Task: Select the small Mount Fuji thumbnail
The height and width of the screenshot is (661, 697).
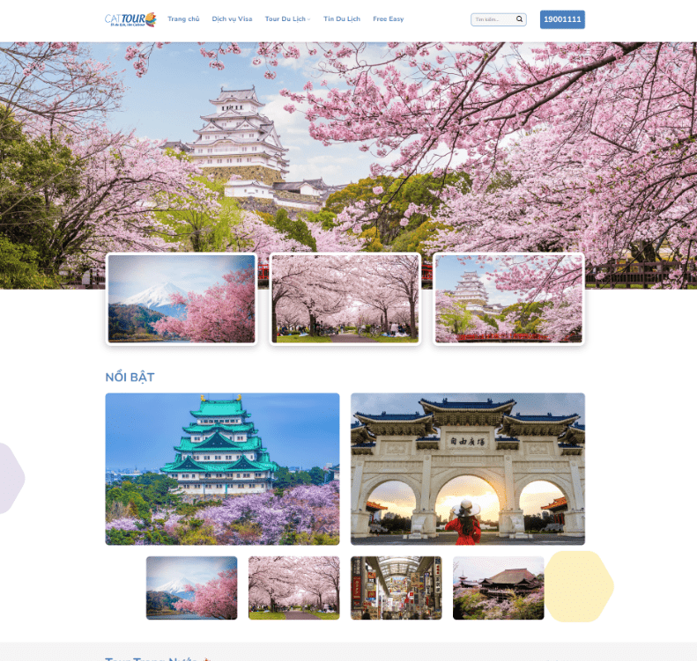Action: pos(191,588)
